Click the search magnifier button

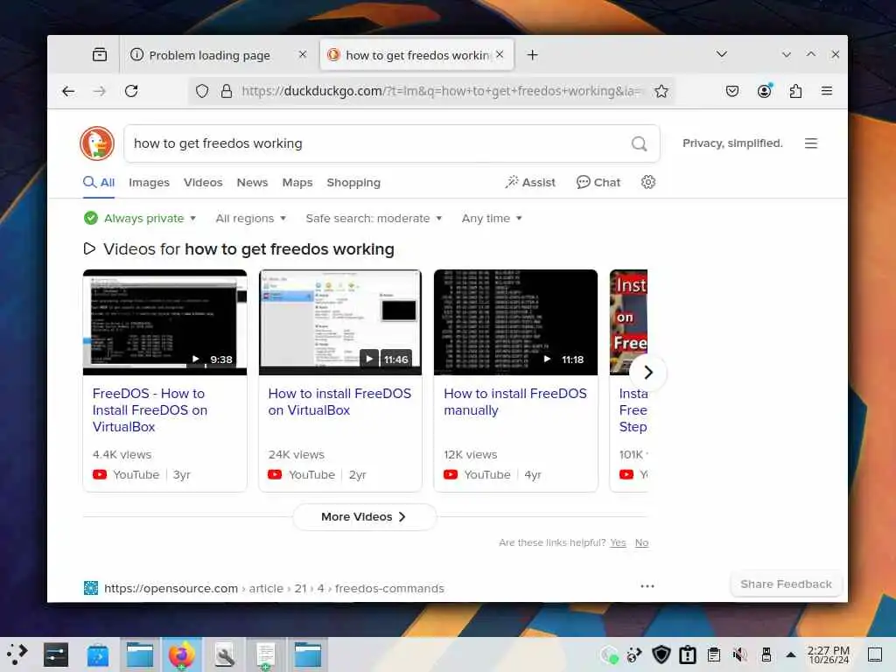point(639,143)
